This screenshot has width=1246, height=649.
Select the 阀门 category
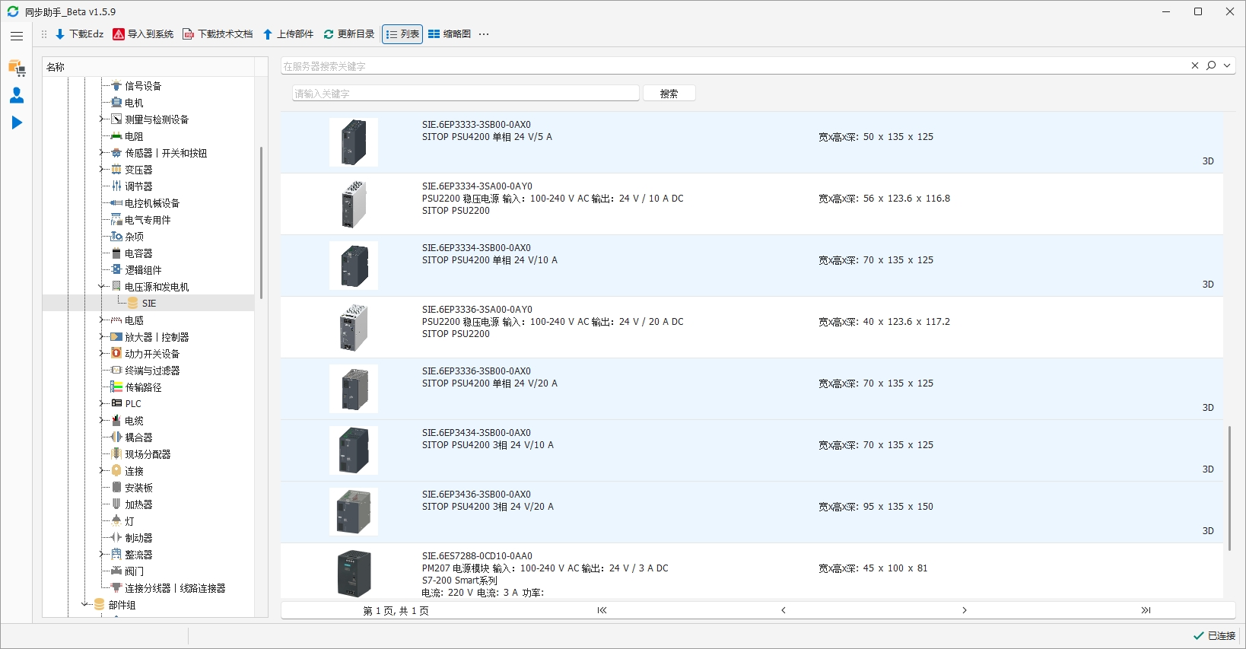[x=134, y=571]
